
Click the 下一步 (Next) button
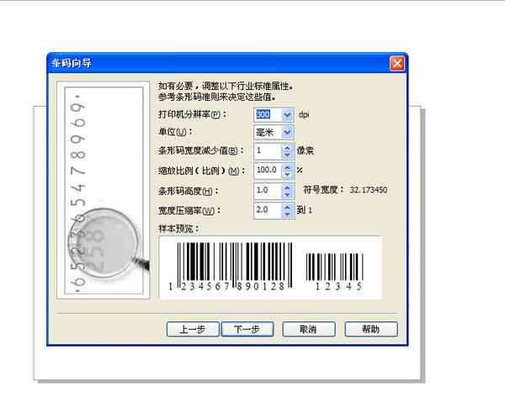[x=247, y=329]
